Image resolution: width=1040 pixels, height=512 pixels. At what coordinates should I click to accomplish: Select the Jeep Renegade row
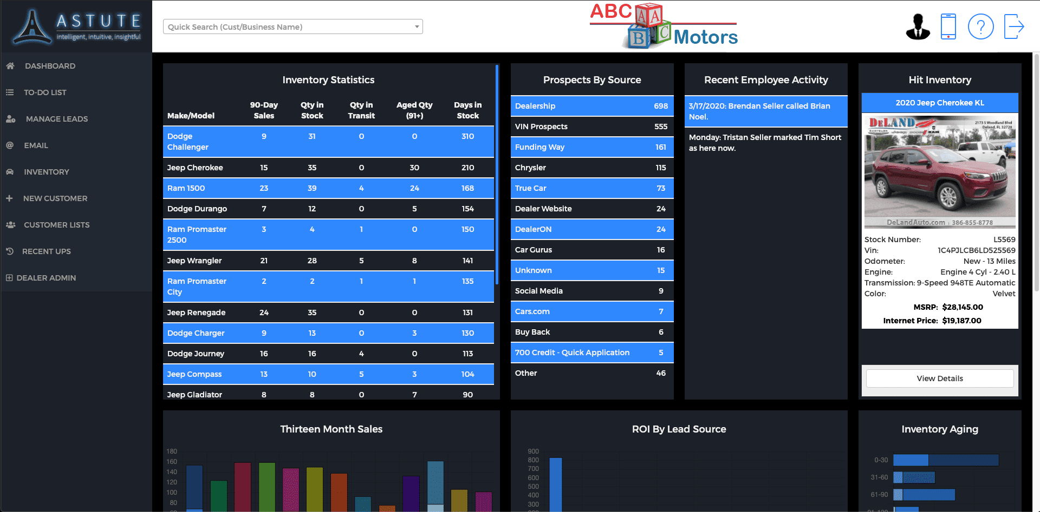pos(328,312)
